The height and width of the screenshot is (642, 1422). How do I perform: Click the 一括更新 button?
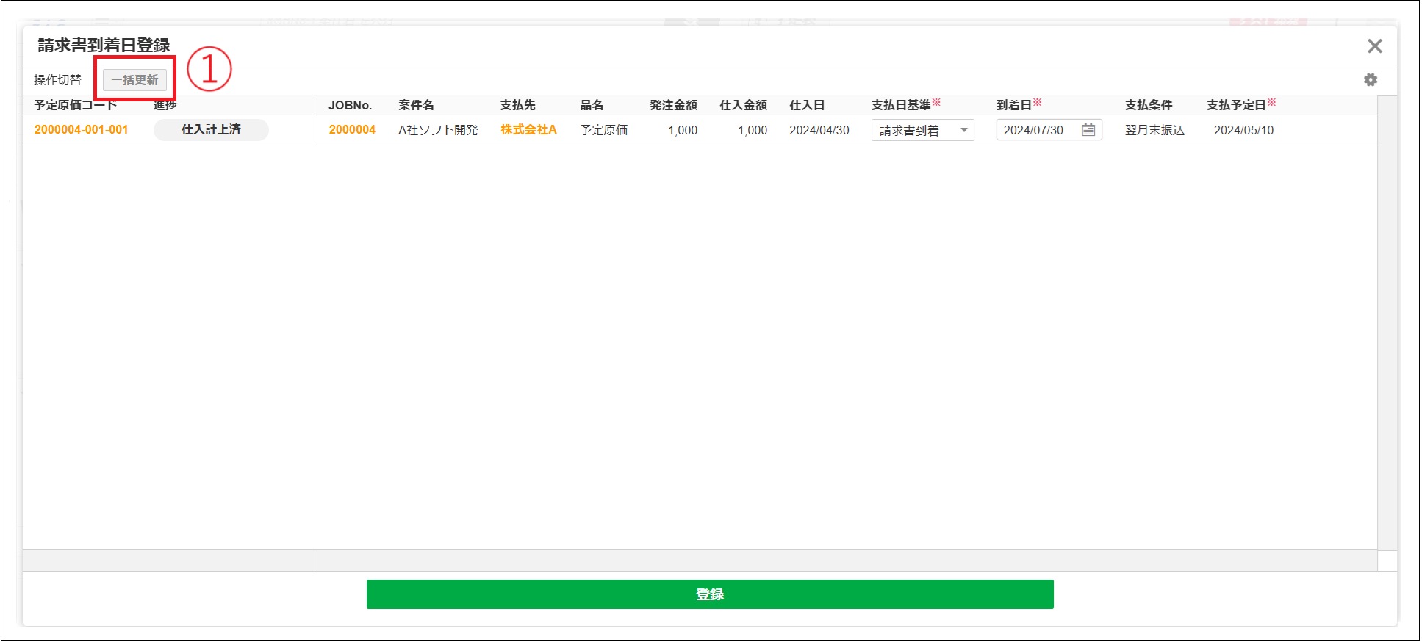135,80
